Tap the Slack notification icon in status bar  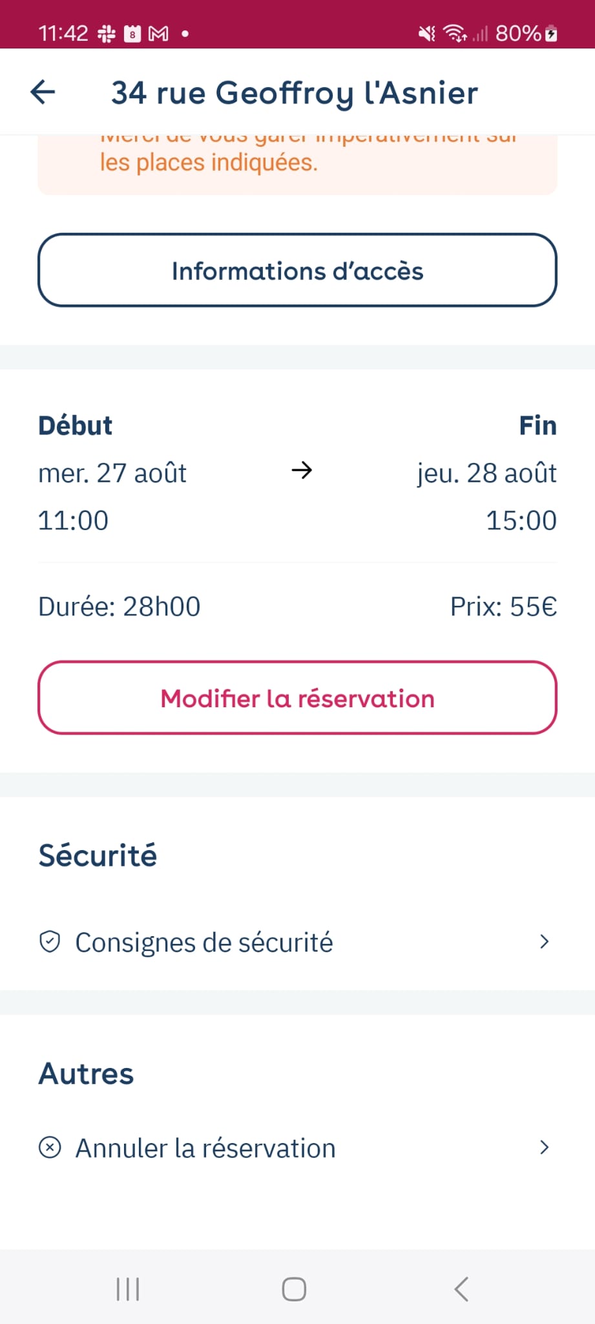[x=107, y=33]
